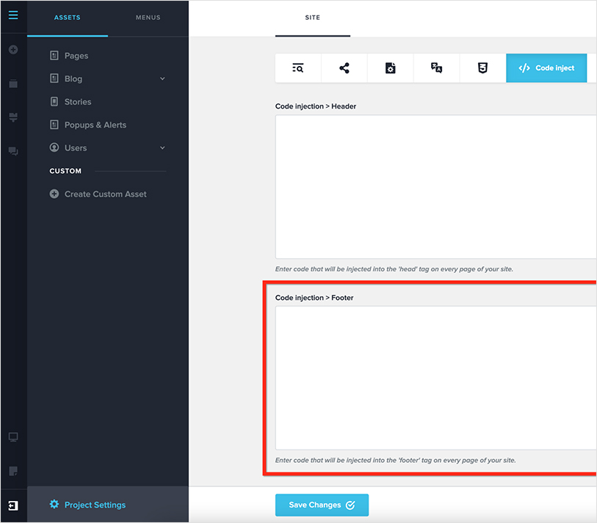The height and width of the screenshot is (523, 597).
Task: Open the SEO search settings icon
Action: (x=297, y=67)
